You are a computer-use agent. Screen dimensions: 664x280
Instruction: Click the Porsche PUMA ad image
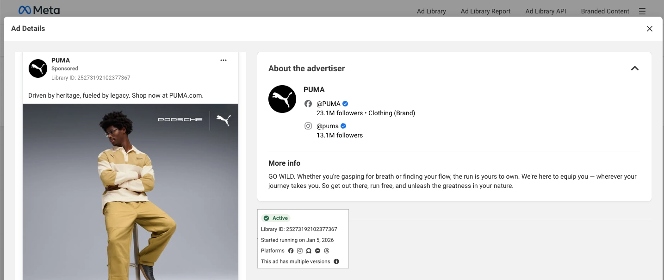tap(130, 194)
